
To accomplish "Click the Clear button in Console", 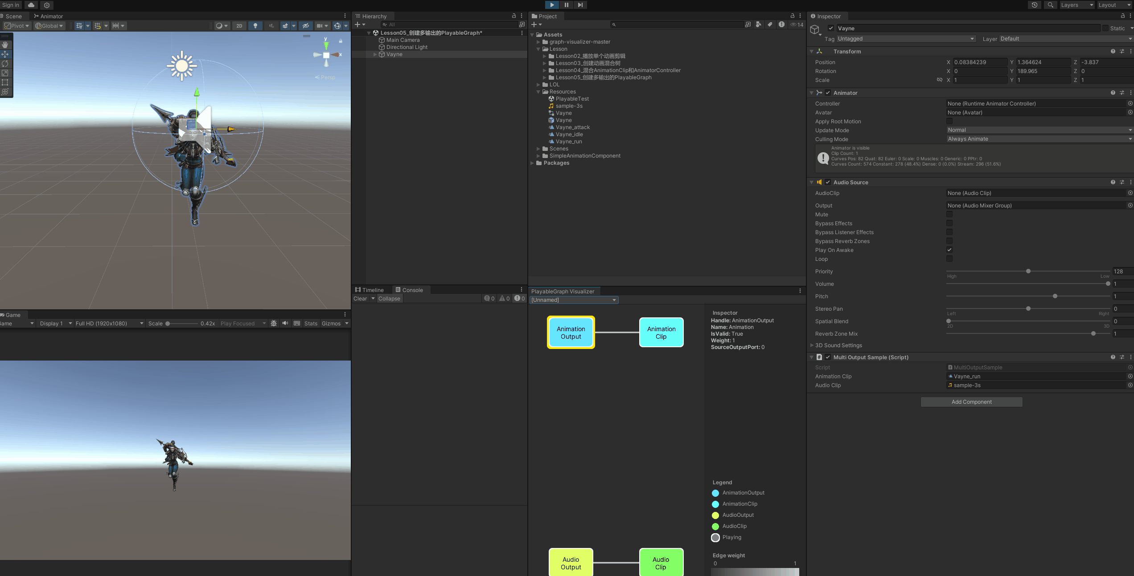I will [x=360, y=299].
